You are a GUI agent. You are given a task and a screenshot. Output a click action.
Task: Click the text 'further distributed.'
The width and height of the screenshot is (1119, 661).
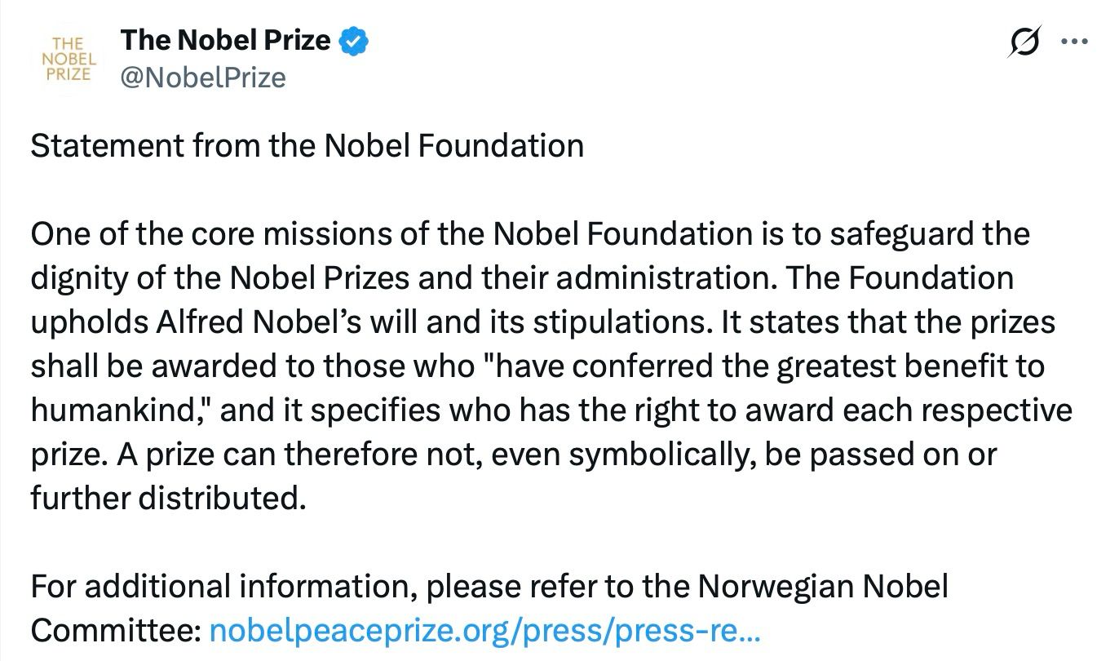[168, 498]
